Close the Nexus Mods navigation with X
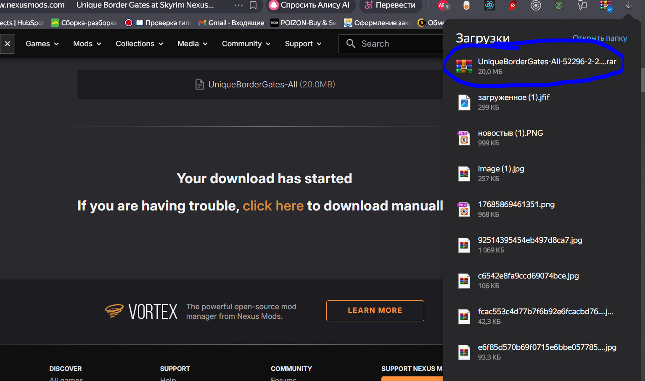The image size is (645, 381). (x=8, y=44)
